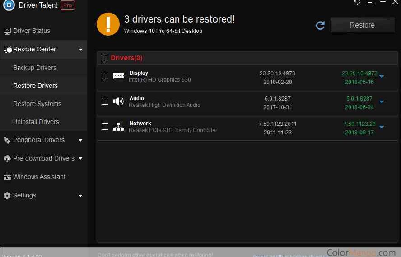The image size is (401, 257).
Task: Check the Audio driver checkbox
Action: (105, 101)
